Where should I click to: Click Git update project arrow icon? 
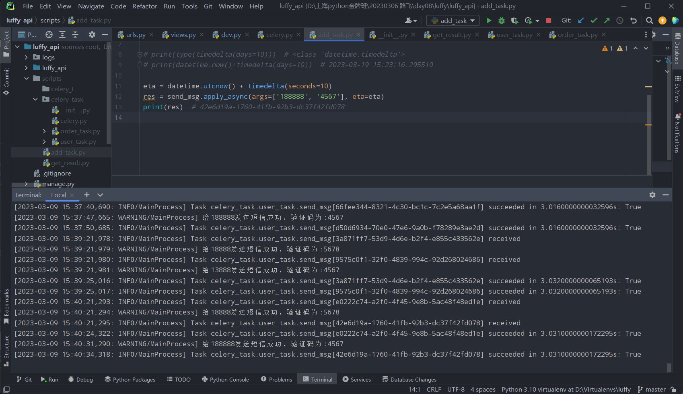click(581, 20)
